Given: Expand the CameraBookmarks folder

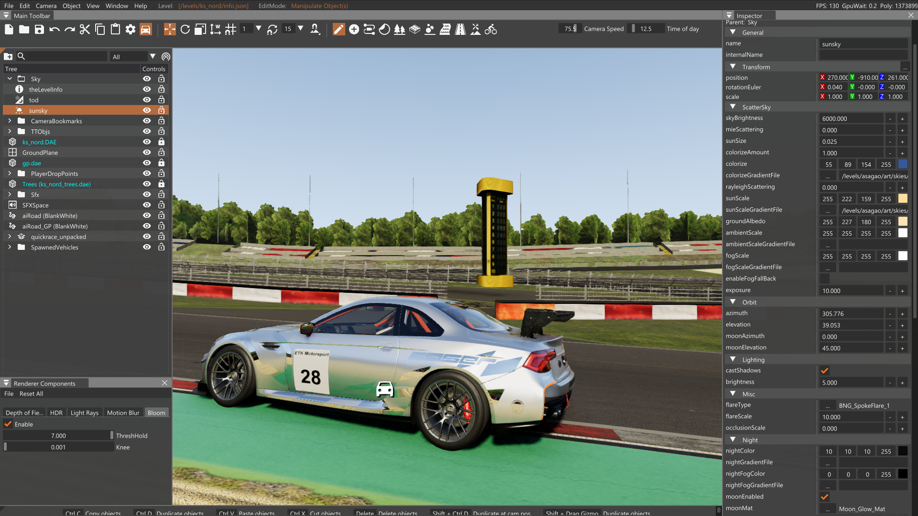Looking at the screenshot, I should click(10, 121).
